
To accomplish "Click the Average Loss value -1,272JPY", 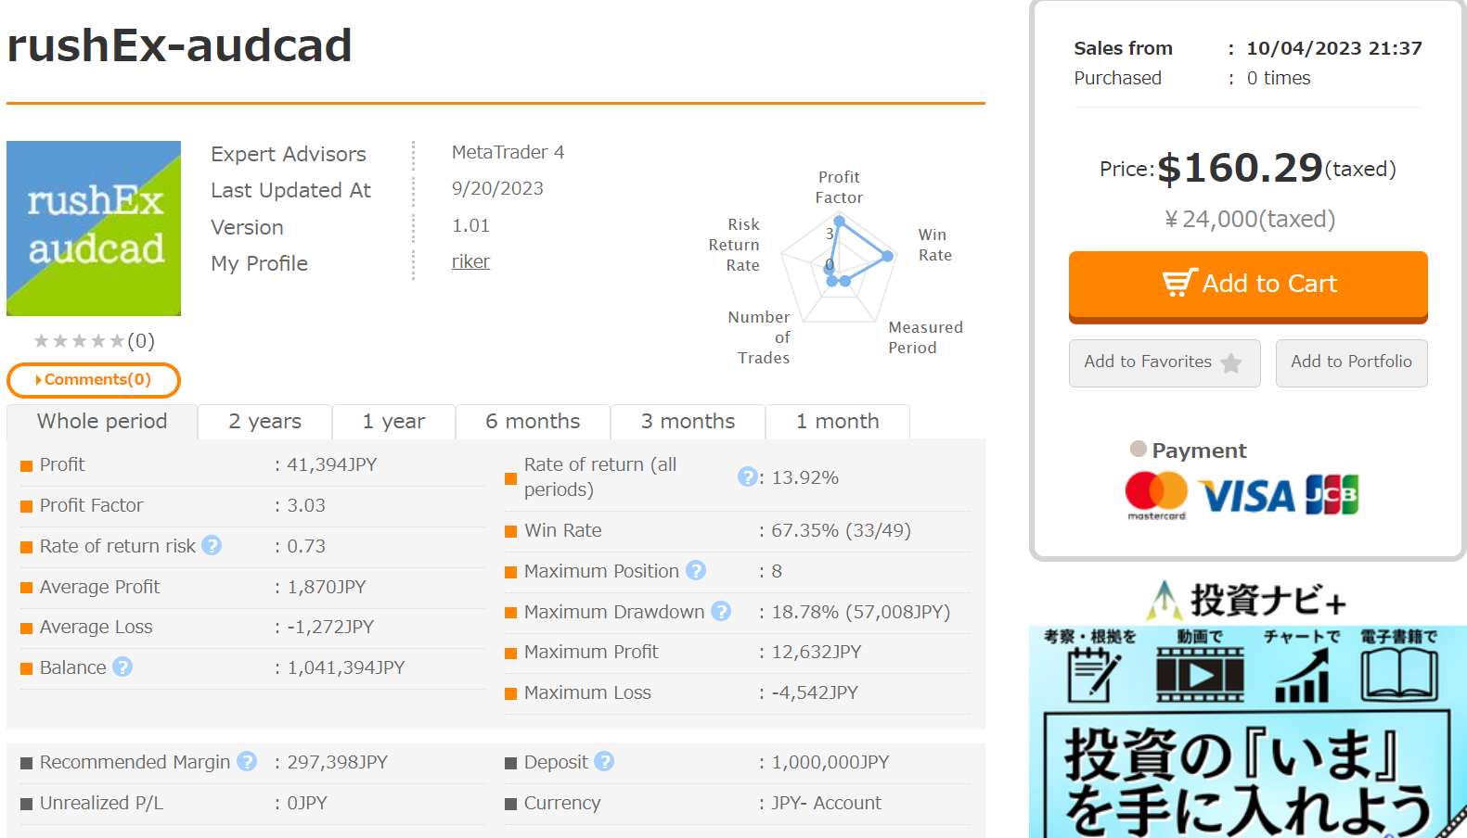I will (x=330, y=627).
